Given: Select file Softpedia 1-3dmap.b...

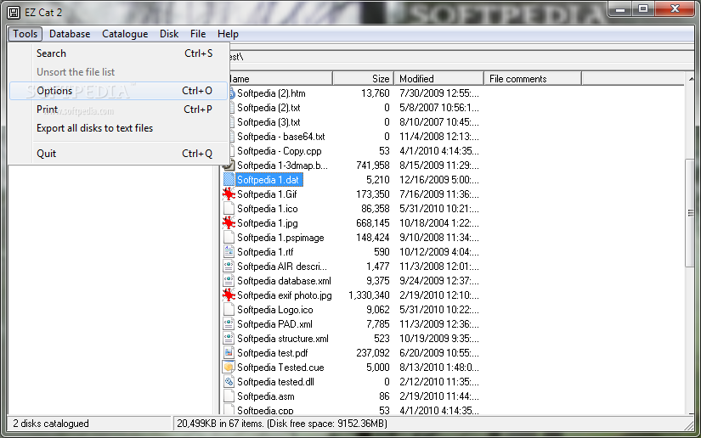Looking at the screenshot, I should click(x=283, y=166).
